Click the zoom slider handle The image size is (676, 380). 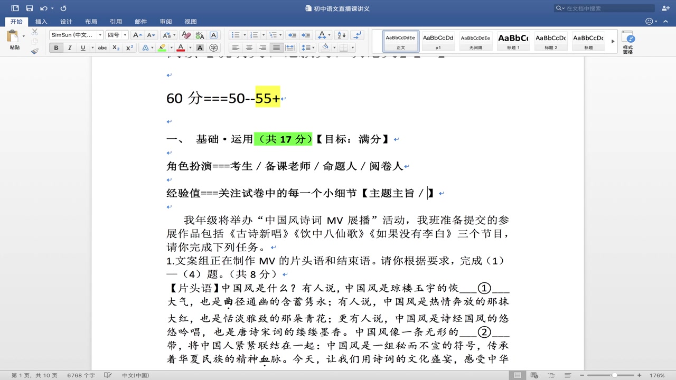tap(614, 375)
